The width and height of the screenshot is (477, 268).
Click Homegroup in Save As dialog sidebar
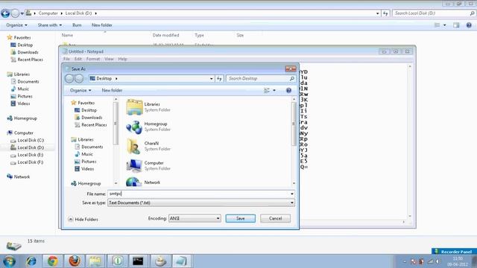pyautogui.click(x=89, y=184)
